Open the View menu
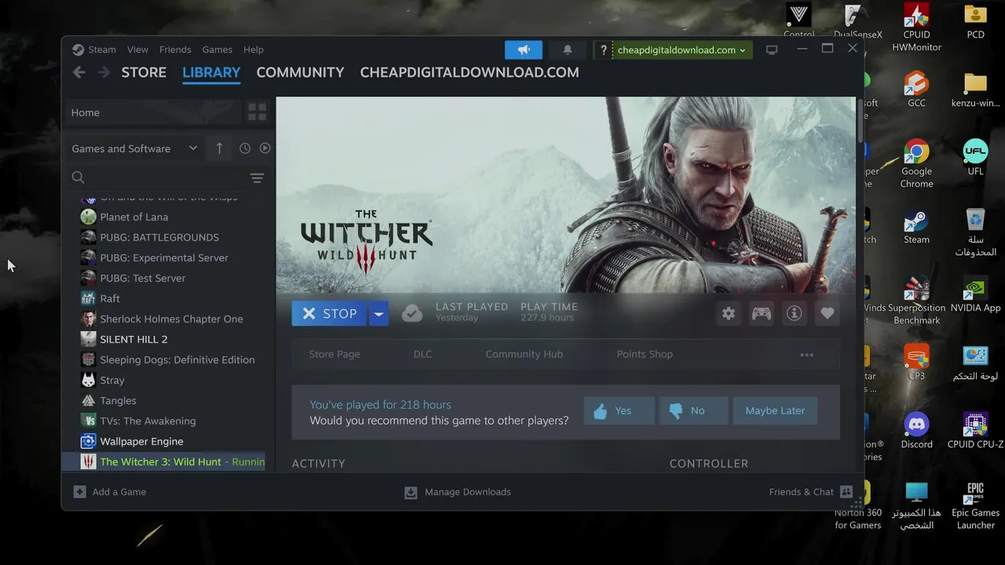The image size is (1005, 565). click(x=137, y=49)
